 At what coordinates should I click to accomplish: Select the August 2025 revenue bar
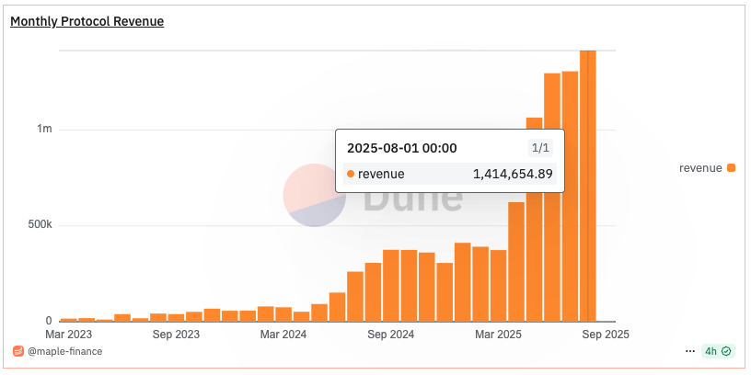pos(588,186)
